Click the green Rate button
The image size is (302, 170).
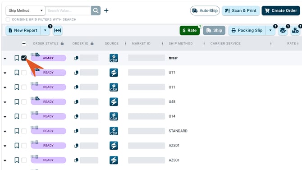tap(190, 31)
